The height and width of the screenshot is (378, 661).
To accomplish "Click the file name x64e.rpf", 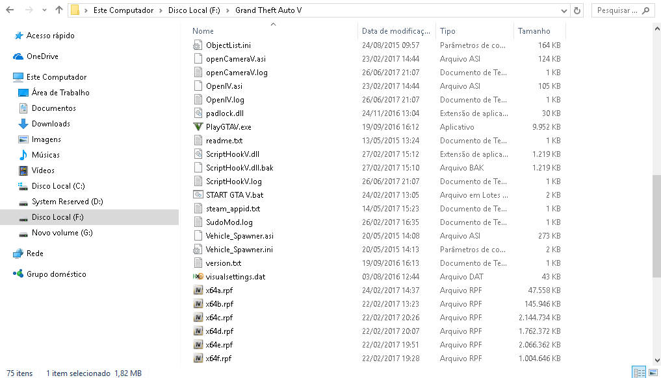I will (x=219, y=345).
